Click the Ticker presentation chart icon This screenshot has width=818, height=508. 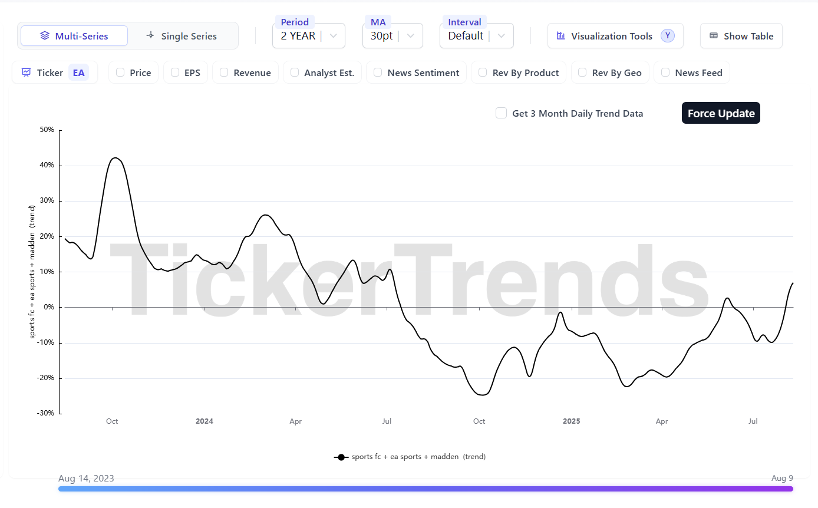27,72
